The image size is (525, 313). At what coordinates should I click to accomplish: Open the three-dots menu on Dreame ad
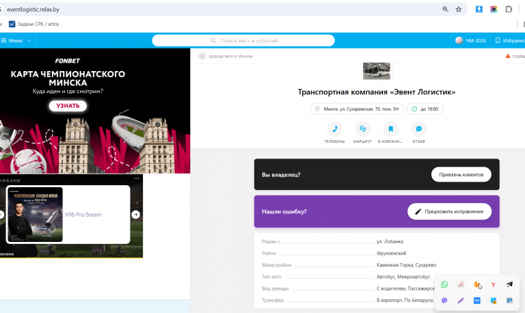point(137,178)
